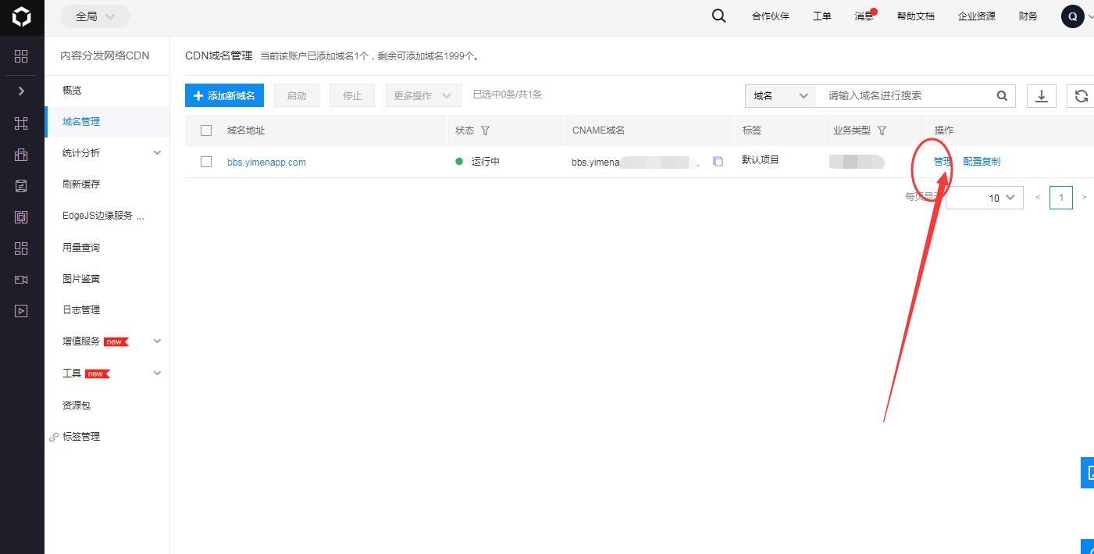Open 工单 in top bar
Image resolution: width=1094 pixels, height=554 pixels.
coord(822,16)
